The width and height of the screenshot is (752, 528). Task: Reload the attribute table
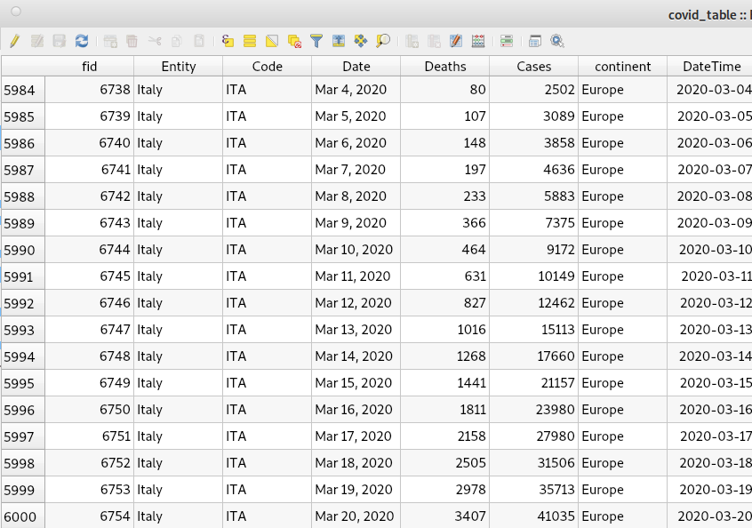82,41
